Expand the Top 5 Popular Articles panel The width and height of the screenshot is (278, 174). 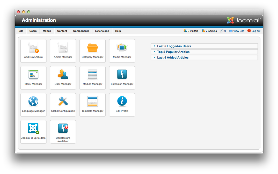coord(173,52)
